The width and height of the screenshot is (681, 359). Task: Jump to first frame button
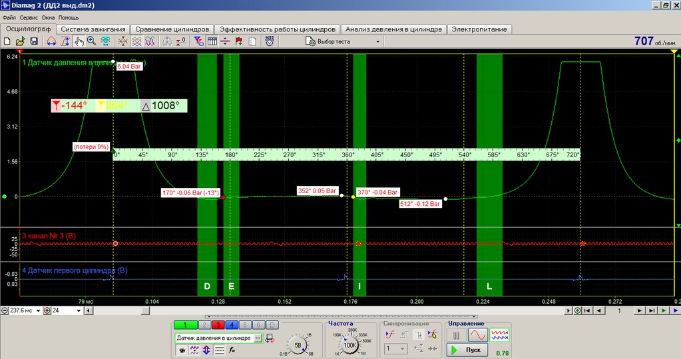point(587,311)
